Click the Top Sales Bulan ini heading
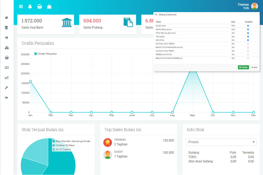The width and height of the screenshot is (263, 175). coord(123,130)
